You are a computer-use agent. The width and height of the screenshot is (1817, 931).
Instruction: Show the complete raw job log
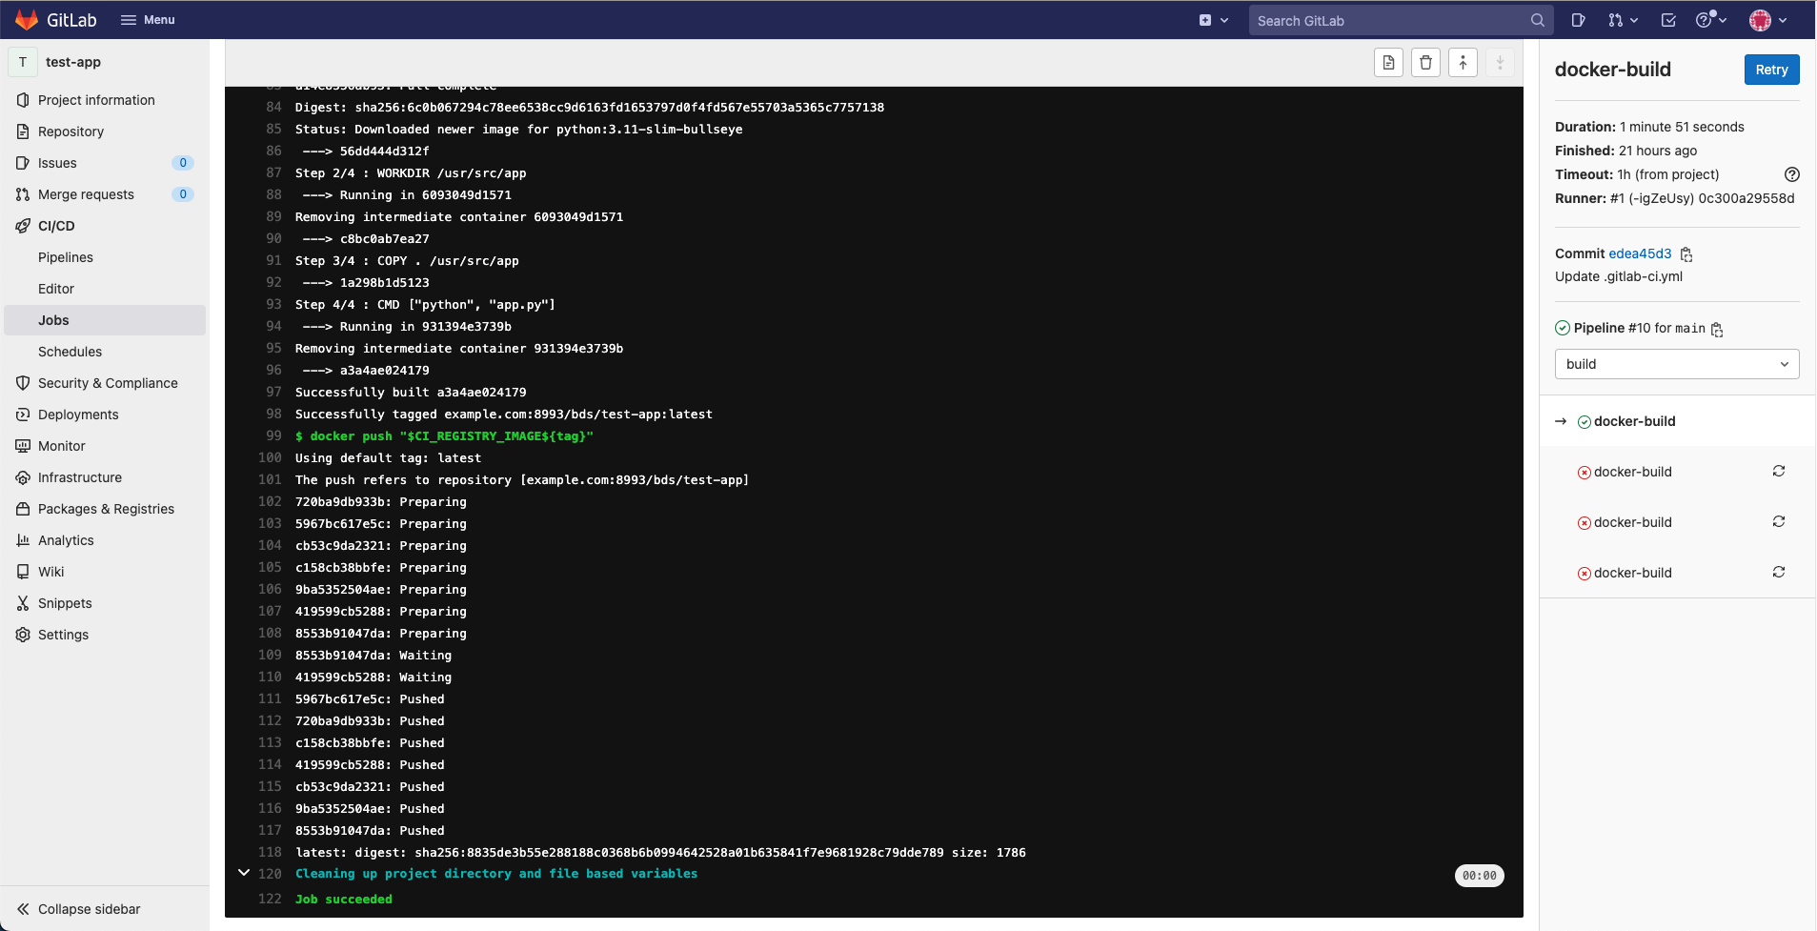(1388, 62)
